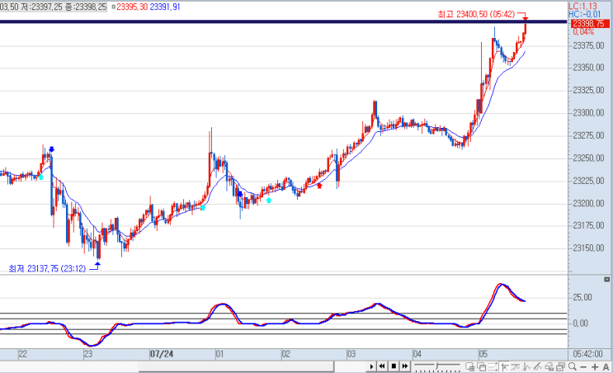This screenshot has width=613, height=373.
Task: Select the crosshair cursor tool icon
Action: coord(504,366)
